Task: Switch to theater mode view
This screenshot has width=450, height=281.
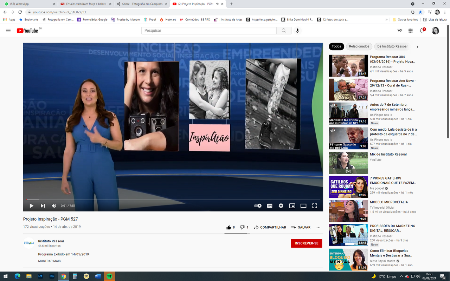Action: click(303, 206)
